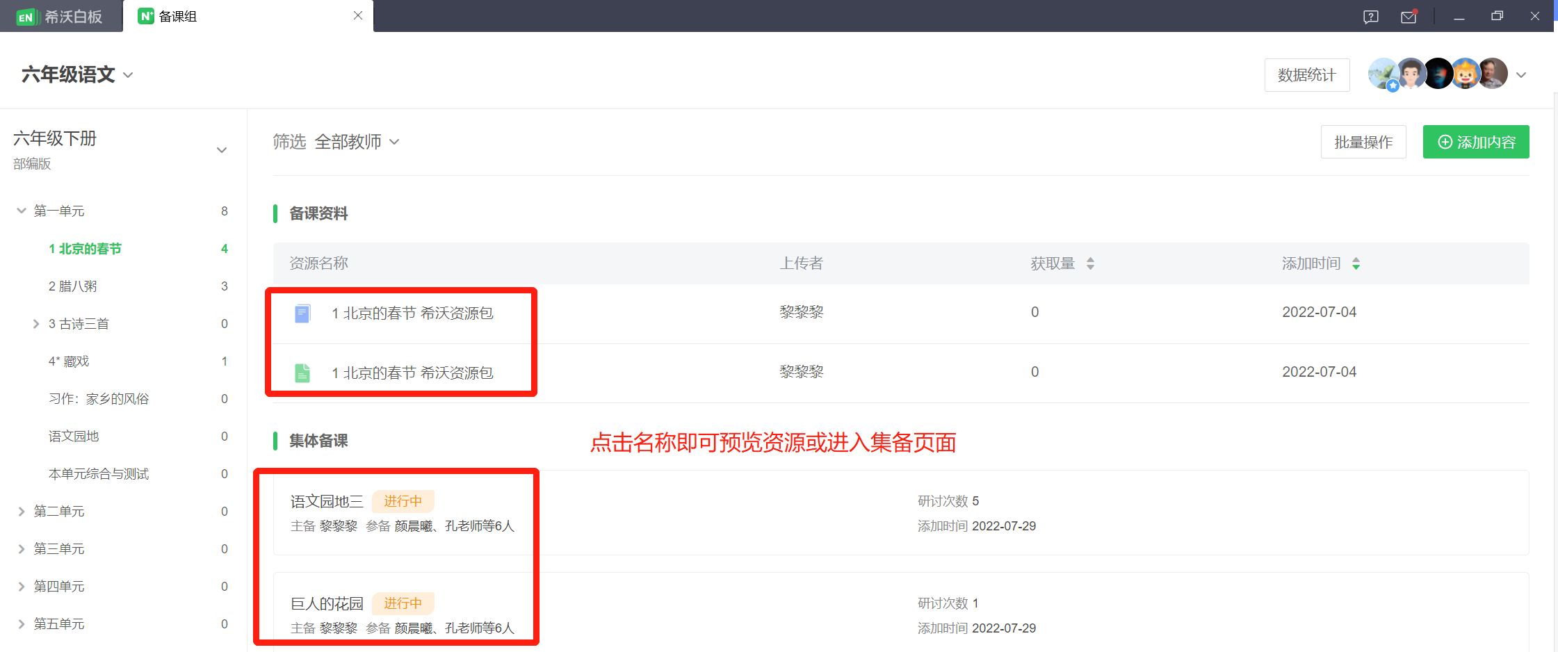Switch to the 希沃白板 tab
Screen dimensions: 1558x652
tap(61, 17)
